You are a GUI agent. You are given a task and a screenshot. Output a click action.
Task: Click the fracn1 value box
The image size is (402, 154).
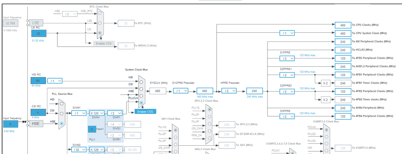(92, 130)
